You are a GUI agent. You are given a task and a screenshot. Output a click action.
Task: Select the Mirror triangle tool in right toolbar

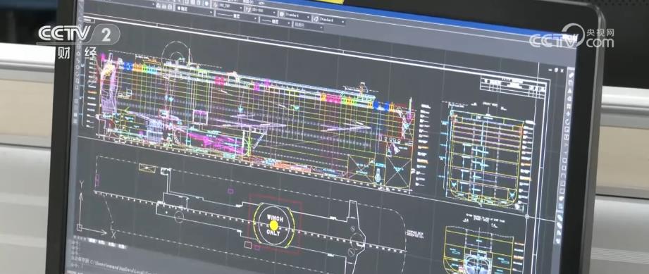(x=569, y=90)
